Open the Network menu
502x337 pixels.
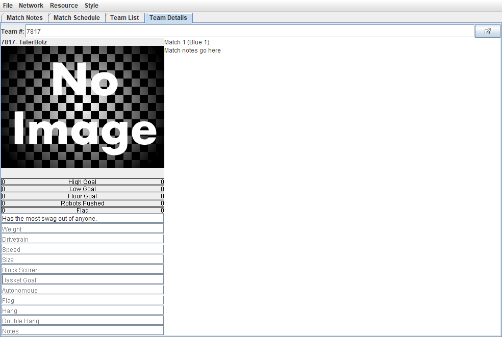[31, 6]
